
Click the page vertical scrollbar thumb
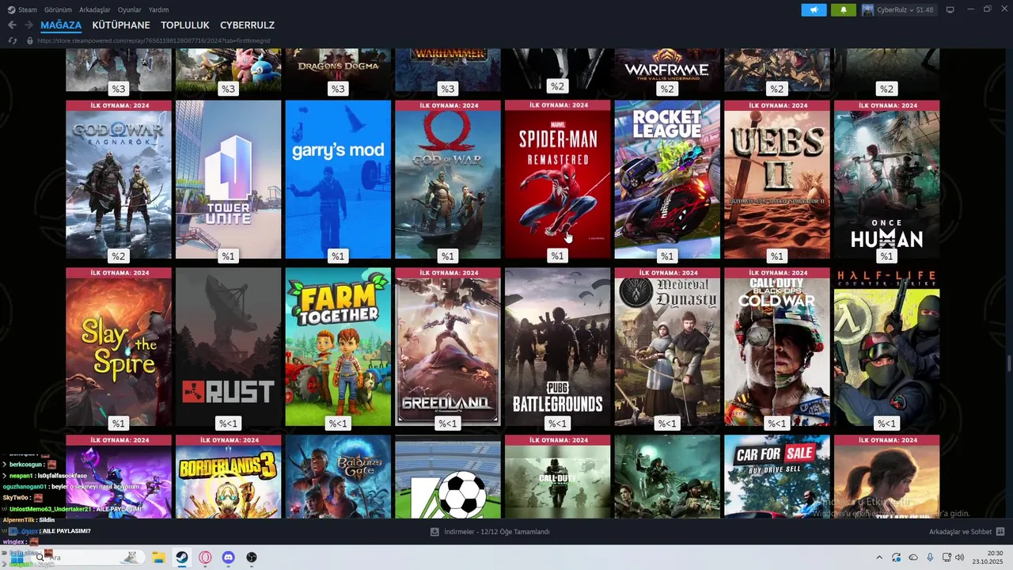1009,364
